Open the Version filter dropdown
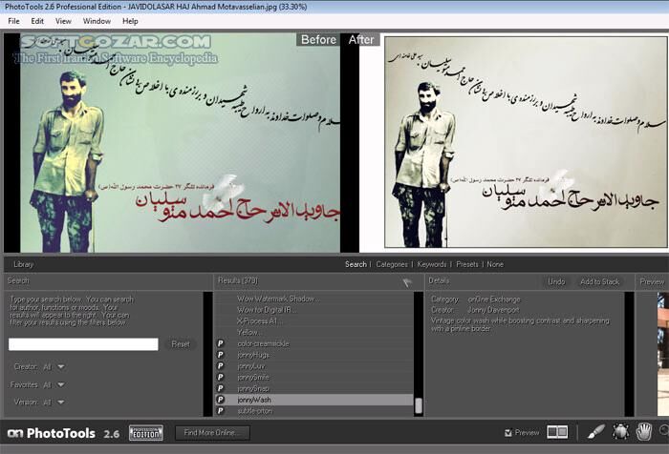This screenshot has width=669, height=454. point(60,402)
